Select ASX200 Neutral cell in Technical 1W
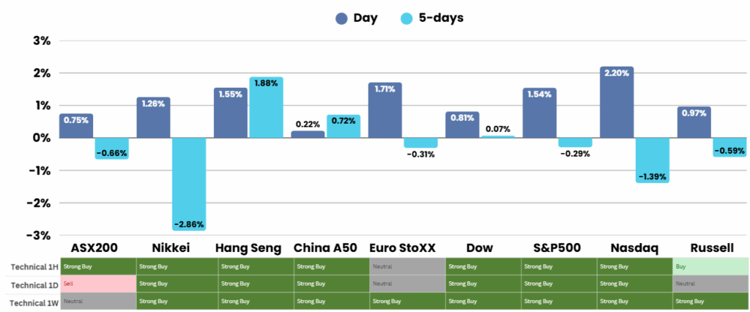Screen dimensions: 750x312 [98, 300]
